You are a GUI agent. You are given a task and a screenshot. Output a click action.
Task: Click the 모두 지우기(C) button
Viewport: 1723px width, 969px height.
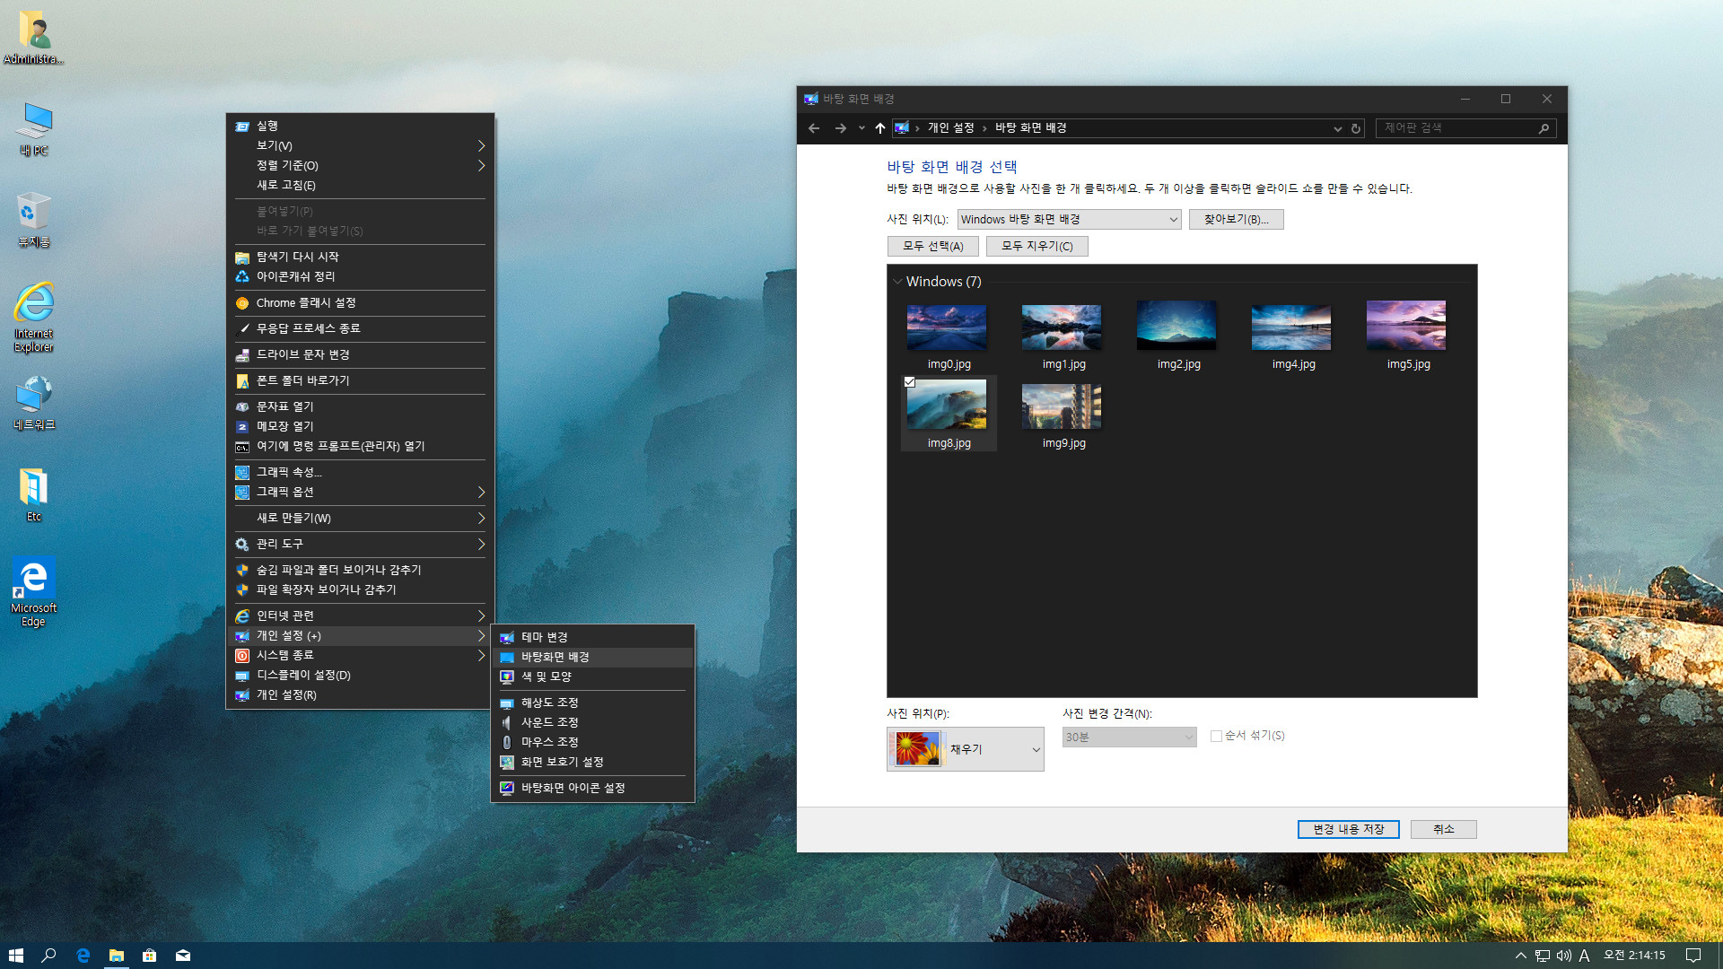tap(1036, 246)
